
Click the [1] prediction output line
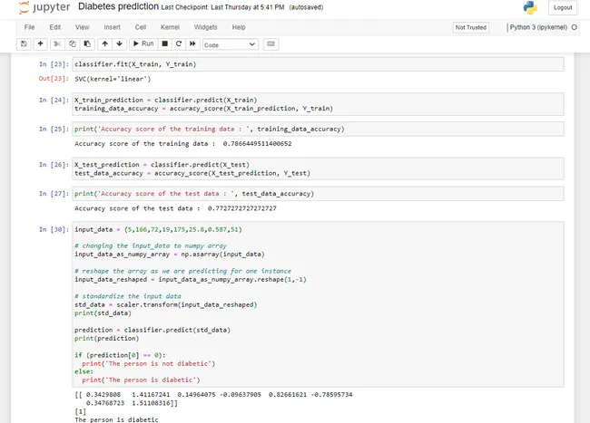click(x=80, y=411)
